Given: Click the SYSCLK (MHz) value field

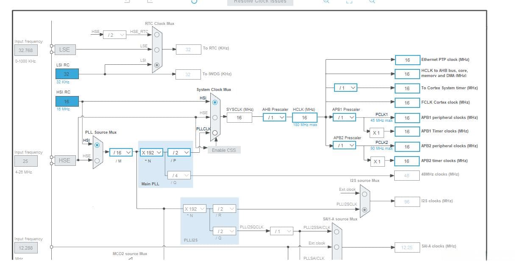Looking at the screenshot, I should (239, 118).
